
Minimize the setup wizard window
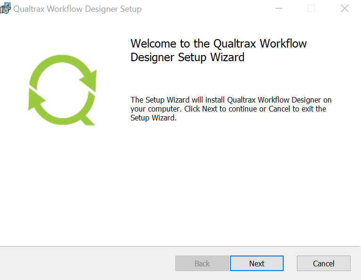pyautogui.click(x=279, y=8)
